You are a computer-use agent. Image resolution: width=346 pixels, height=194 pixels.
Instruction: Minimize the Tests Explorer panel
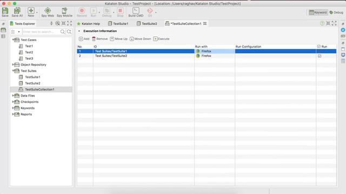[64, 23]
